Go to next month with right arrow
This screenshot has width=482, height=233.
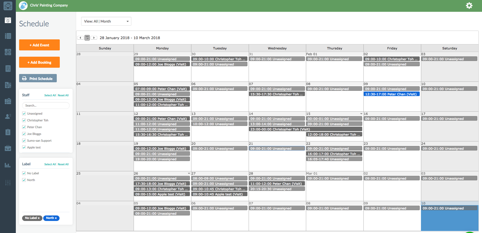pyautogui.click(x=94, y=38)
